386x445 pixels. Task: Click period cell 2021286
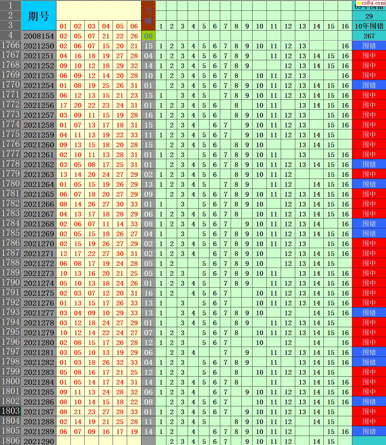pos(39,402)
